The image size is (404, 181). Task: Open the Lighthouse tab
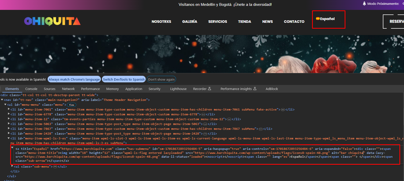pyautogui.click(x=178, y=89)
